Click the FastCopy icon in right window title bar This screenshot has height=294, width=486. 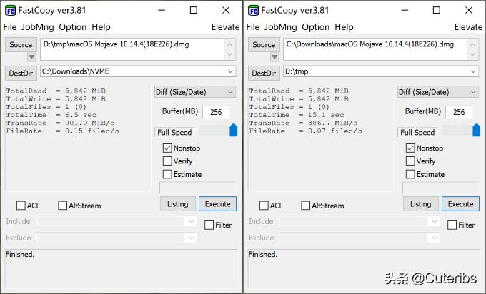click(x=253, y=10)
